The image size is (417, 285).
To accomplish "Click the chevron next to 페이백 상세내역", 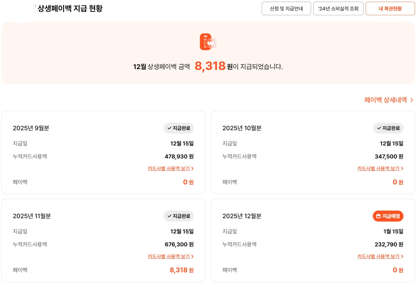I will 412,100.
